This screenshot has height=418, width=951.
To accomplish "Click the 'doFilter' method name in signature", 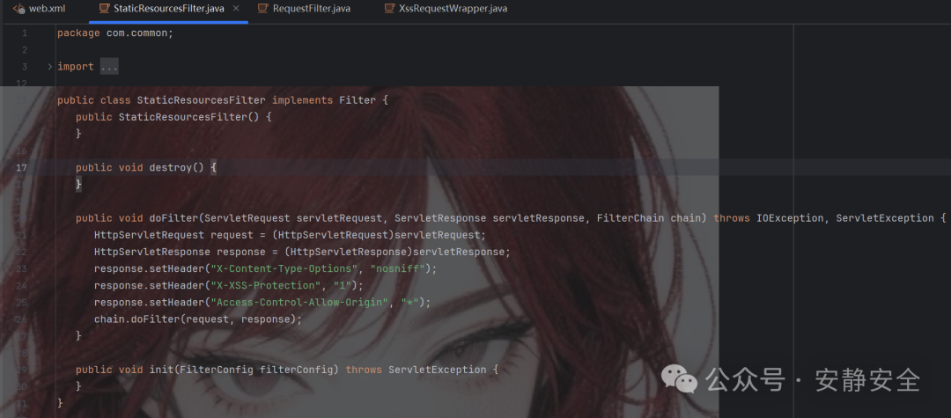I will [173, 218].
